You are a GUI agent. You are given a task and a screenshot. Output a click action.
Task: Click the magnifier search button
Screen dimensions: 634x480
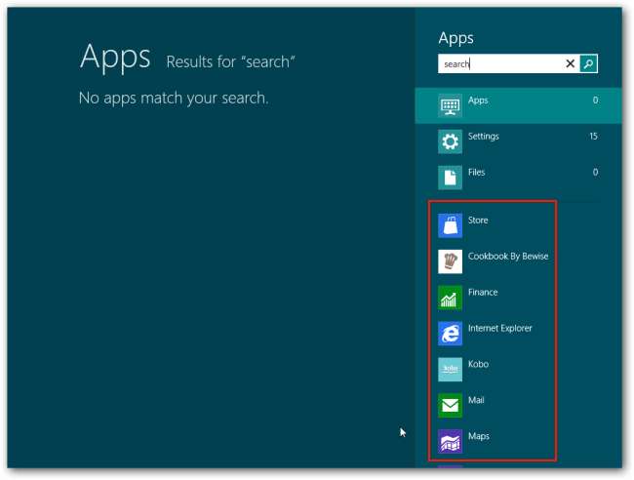pyautogui.click(x=588, y=63)
